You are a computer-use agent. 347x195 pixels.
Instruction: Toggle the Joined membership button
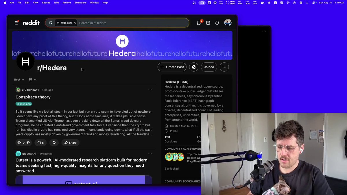209,67
